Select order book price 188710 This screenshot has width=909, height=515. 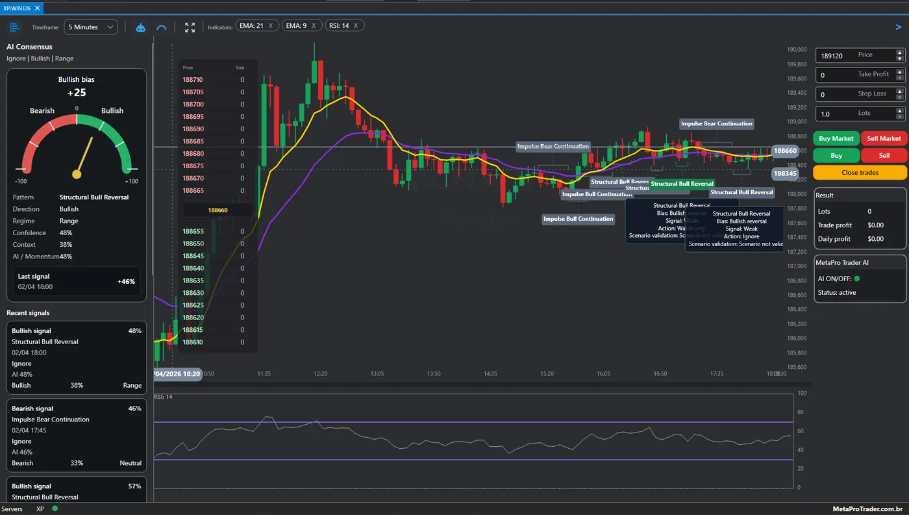pyautogui.click(x=193, y=79)
